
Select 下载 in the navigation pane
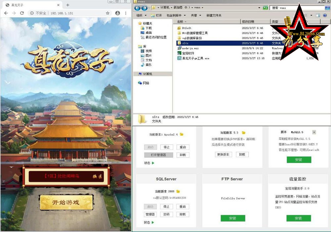(146, 28)
